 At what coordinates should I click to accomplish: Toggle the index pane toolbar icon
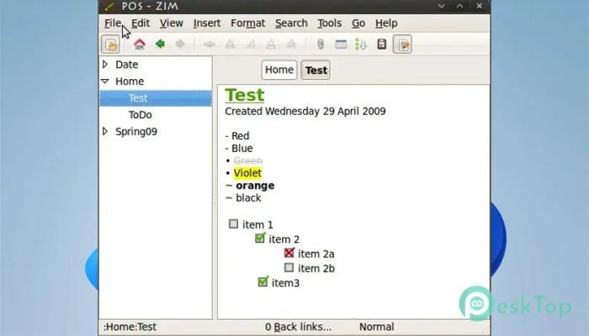point(110,45)
